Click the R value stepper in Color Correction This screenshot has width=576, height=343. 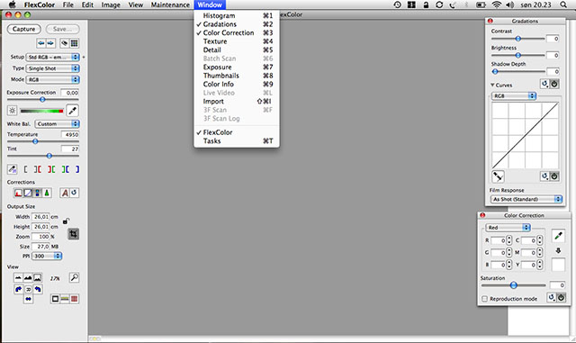point(508,240)
